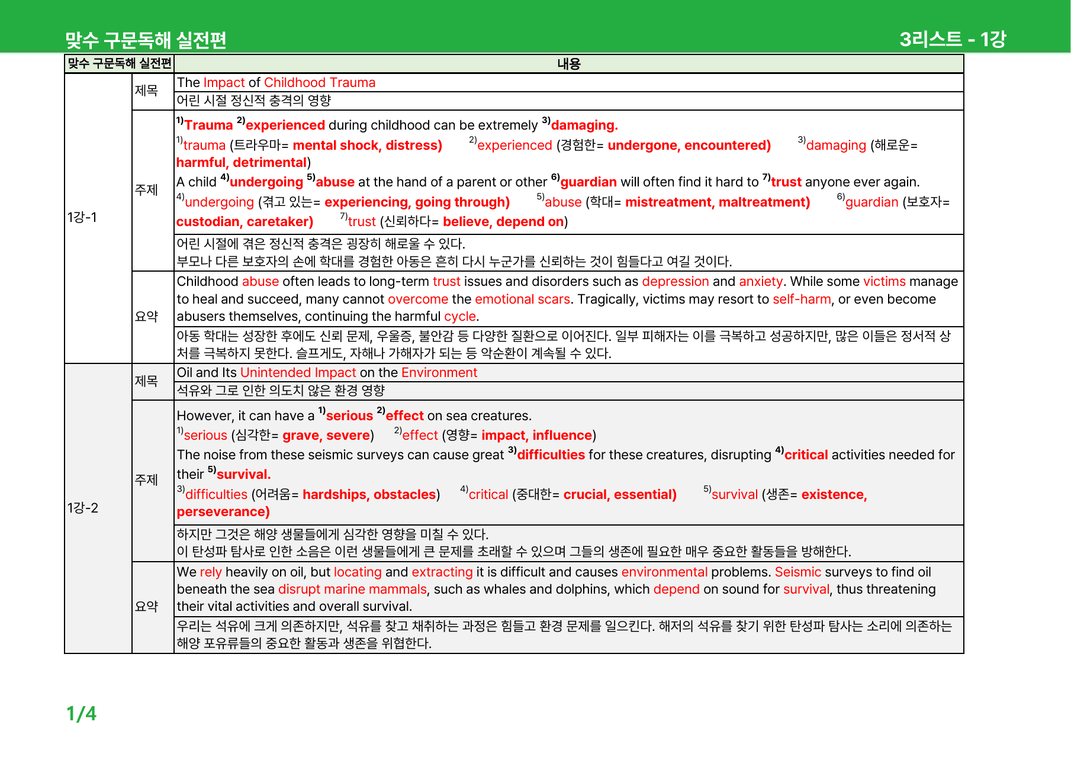This screenshot has height=757, width=1071.
Task: Click the 1강-1 row label
Action: [x=82, y=217]
